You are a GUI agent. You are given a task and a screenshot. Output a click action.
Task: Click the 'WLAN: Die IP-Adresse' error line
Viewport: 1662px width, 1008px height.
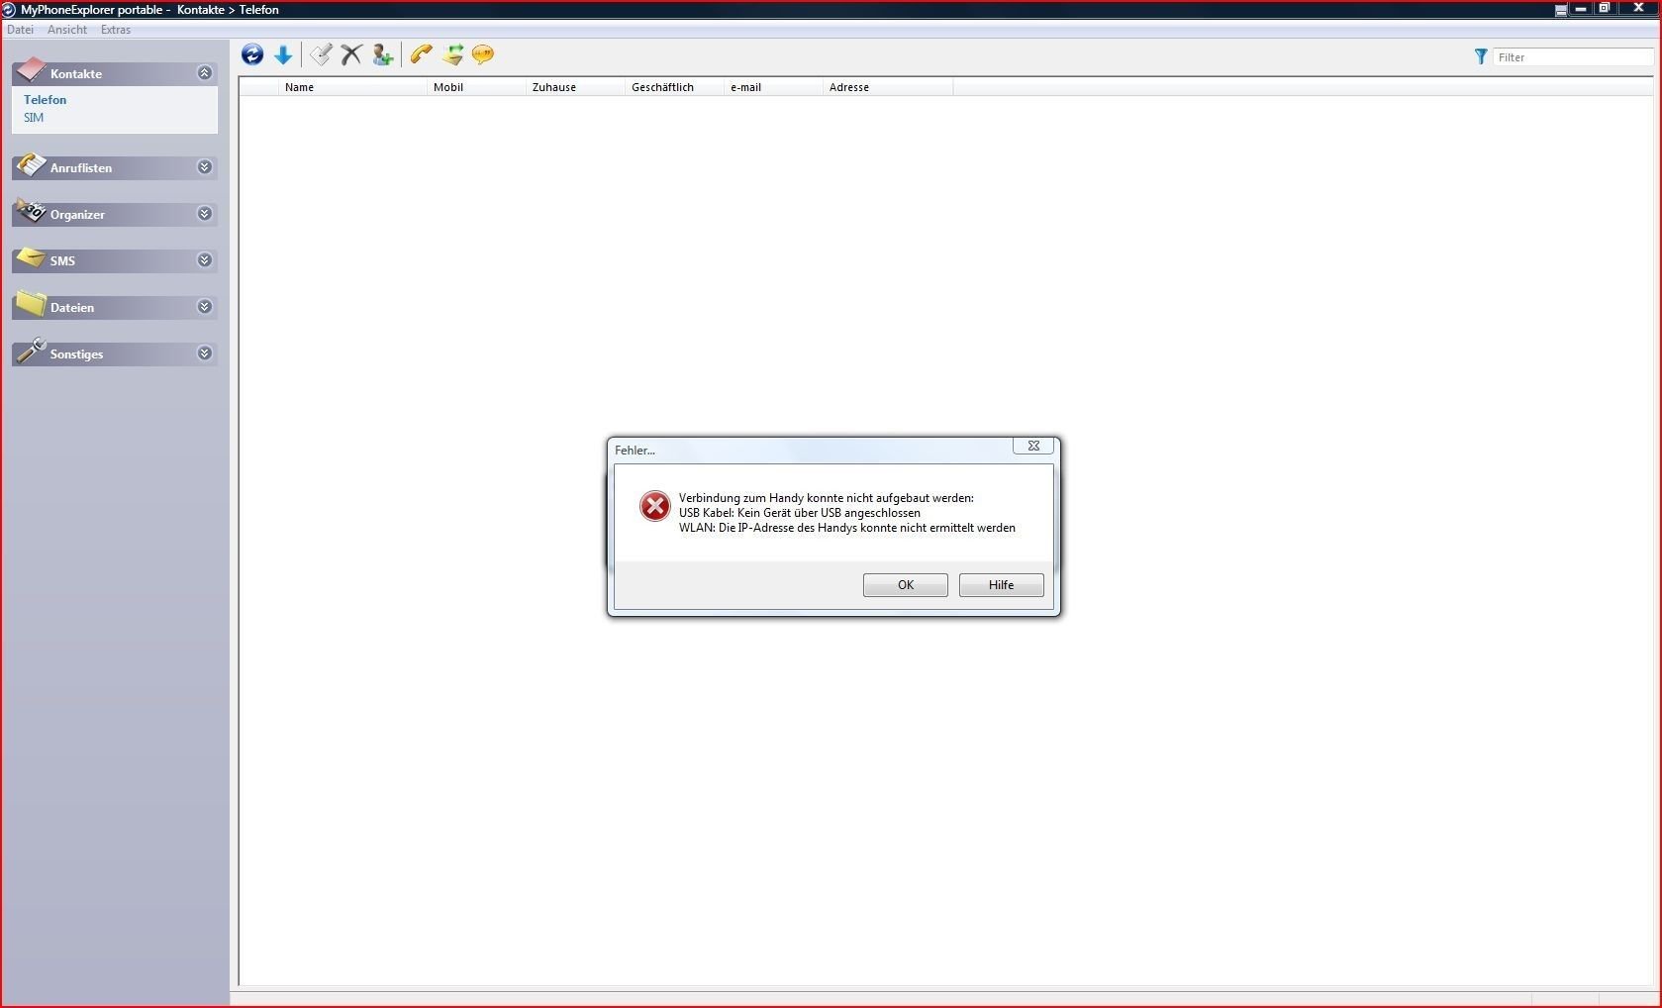point(847,528)
